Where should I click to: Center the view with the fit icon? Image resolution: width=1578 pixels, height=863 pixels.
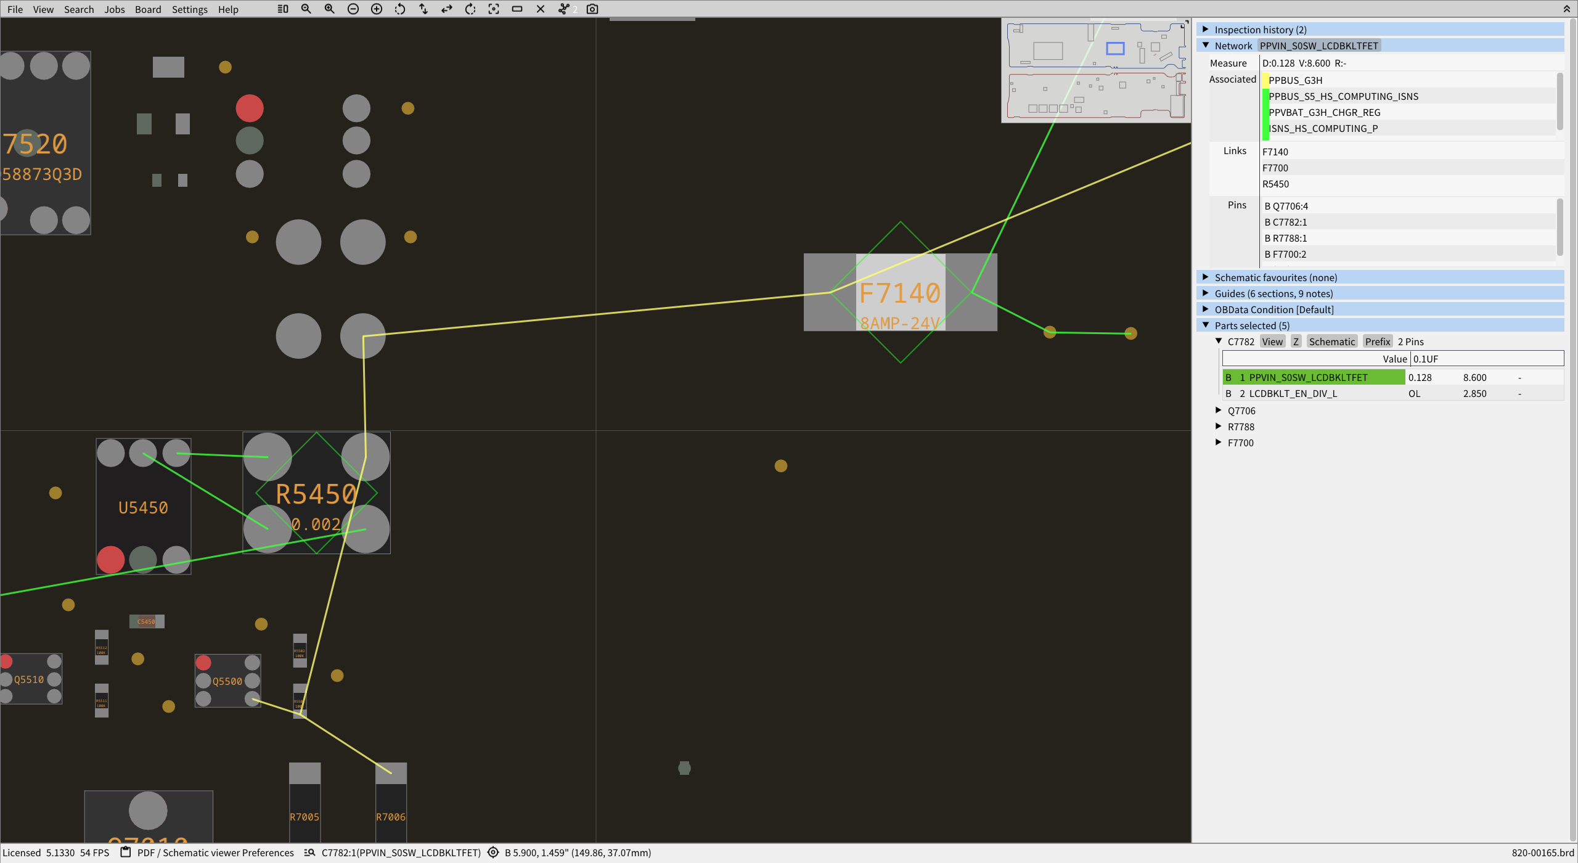coord(494,9)
